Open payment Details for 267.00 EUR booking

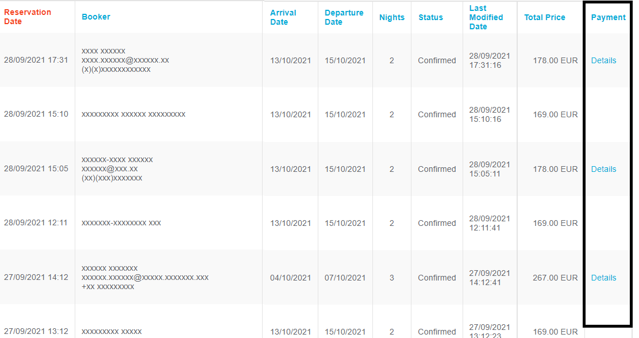coord(603,278)
